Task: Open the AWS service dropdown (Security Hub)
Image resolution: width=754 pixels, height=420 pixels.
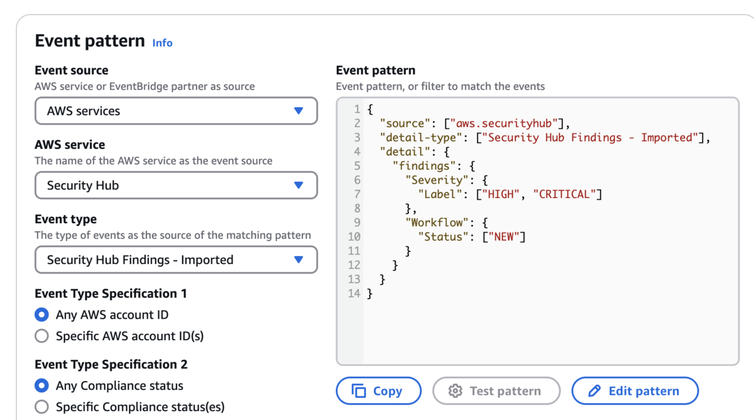Action: pyautogui.click(x=176, y=185)
